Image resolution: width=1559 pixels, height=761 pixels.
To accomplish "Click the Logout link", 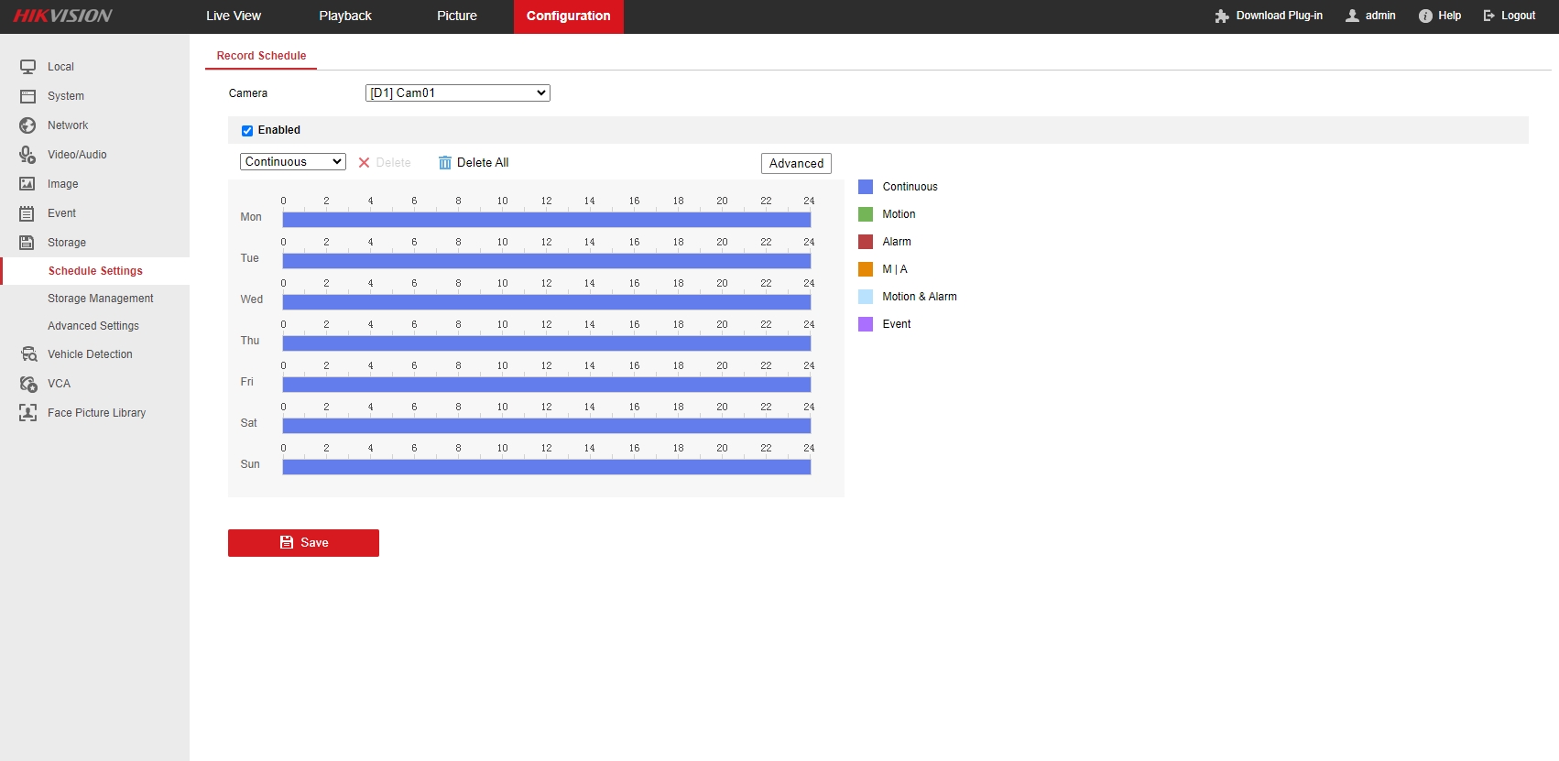I will coord(1510,16).
